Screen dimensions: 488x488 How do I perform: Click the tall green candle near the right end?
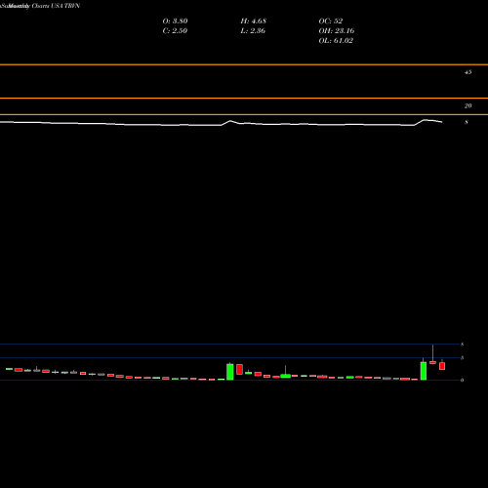pyautogui.click(x=424, y=371)
